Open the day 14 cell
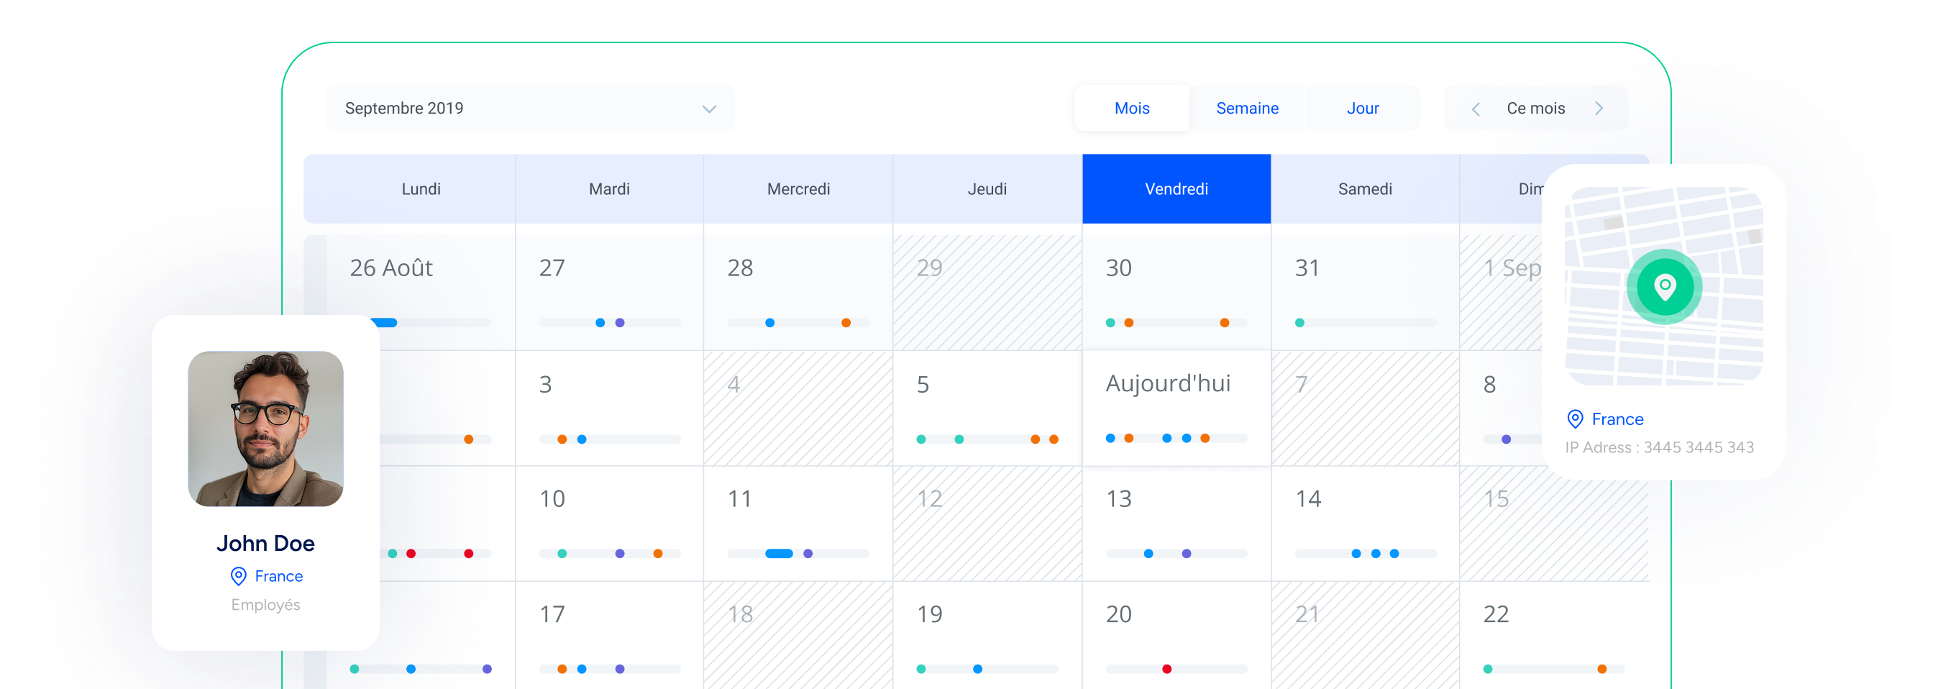Viewport: 1951px width, 689px height. tap(1365, 523)
